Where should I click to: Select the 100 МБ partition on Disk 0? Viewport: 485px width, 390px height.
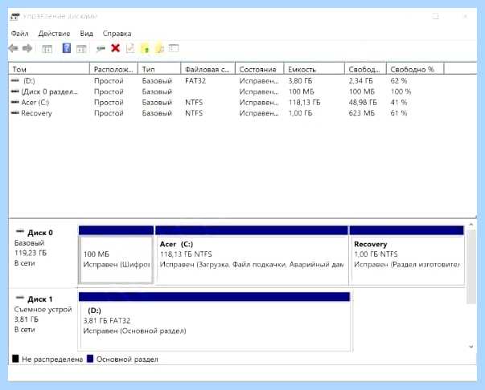pos(116,255)
